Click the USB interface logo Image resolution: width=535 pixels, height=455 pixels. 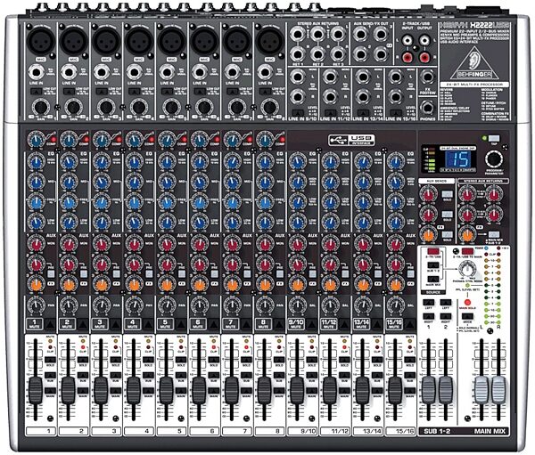tap(351, 140)
